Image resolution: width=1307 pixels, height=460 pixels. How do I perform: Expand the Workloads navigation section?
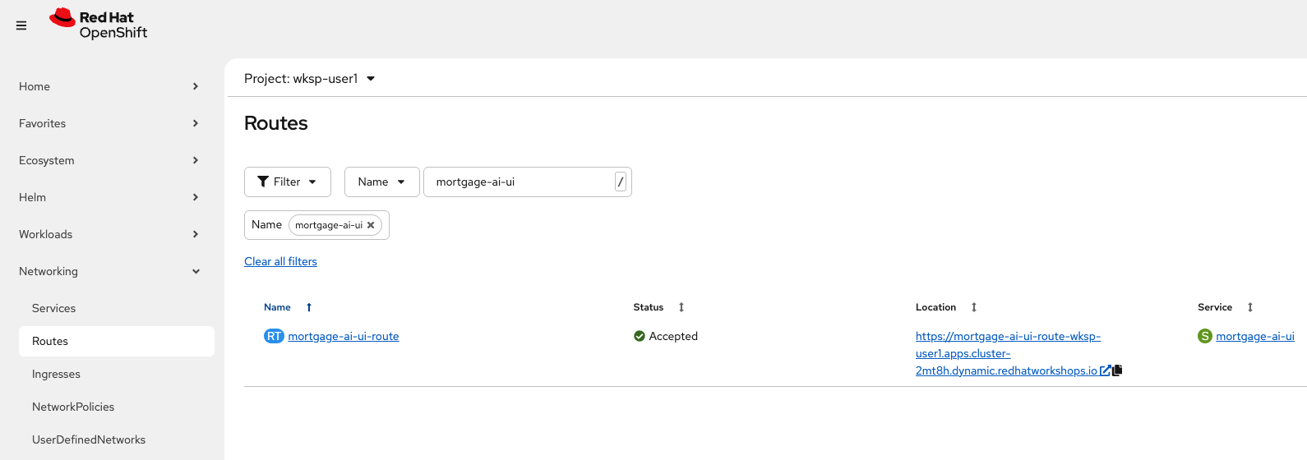pyautogui.click(x=109, y=234)
